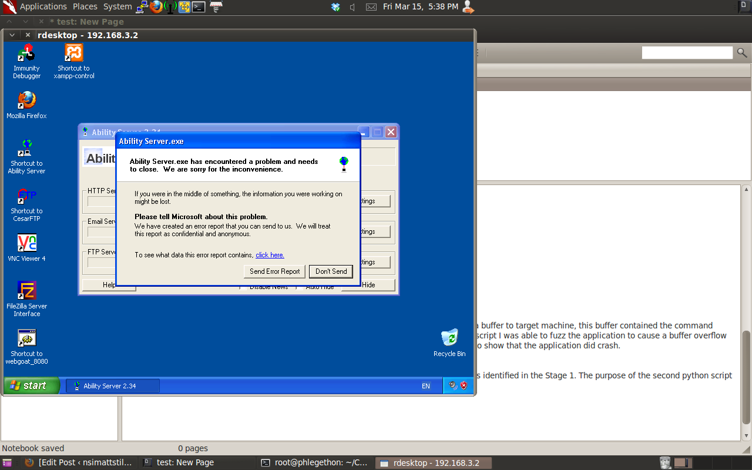Screen dimensions: 752x470
Task: Click the Don't Send button
Action: [331, 271]
